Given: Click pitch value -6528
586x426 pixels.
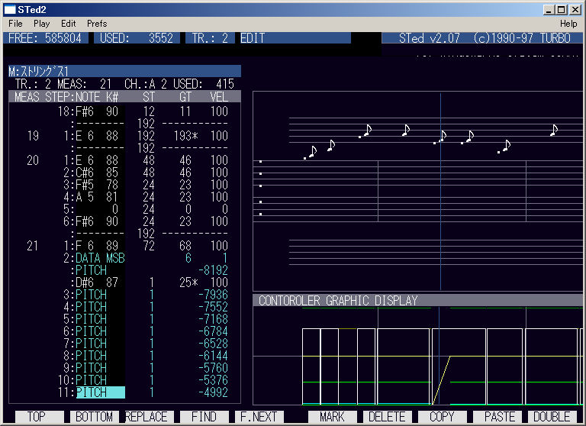Looking at the screenshot, I should [213, 344].
